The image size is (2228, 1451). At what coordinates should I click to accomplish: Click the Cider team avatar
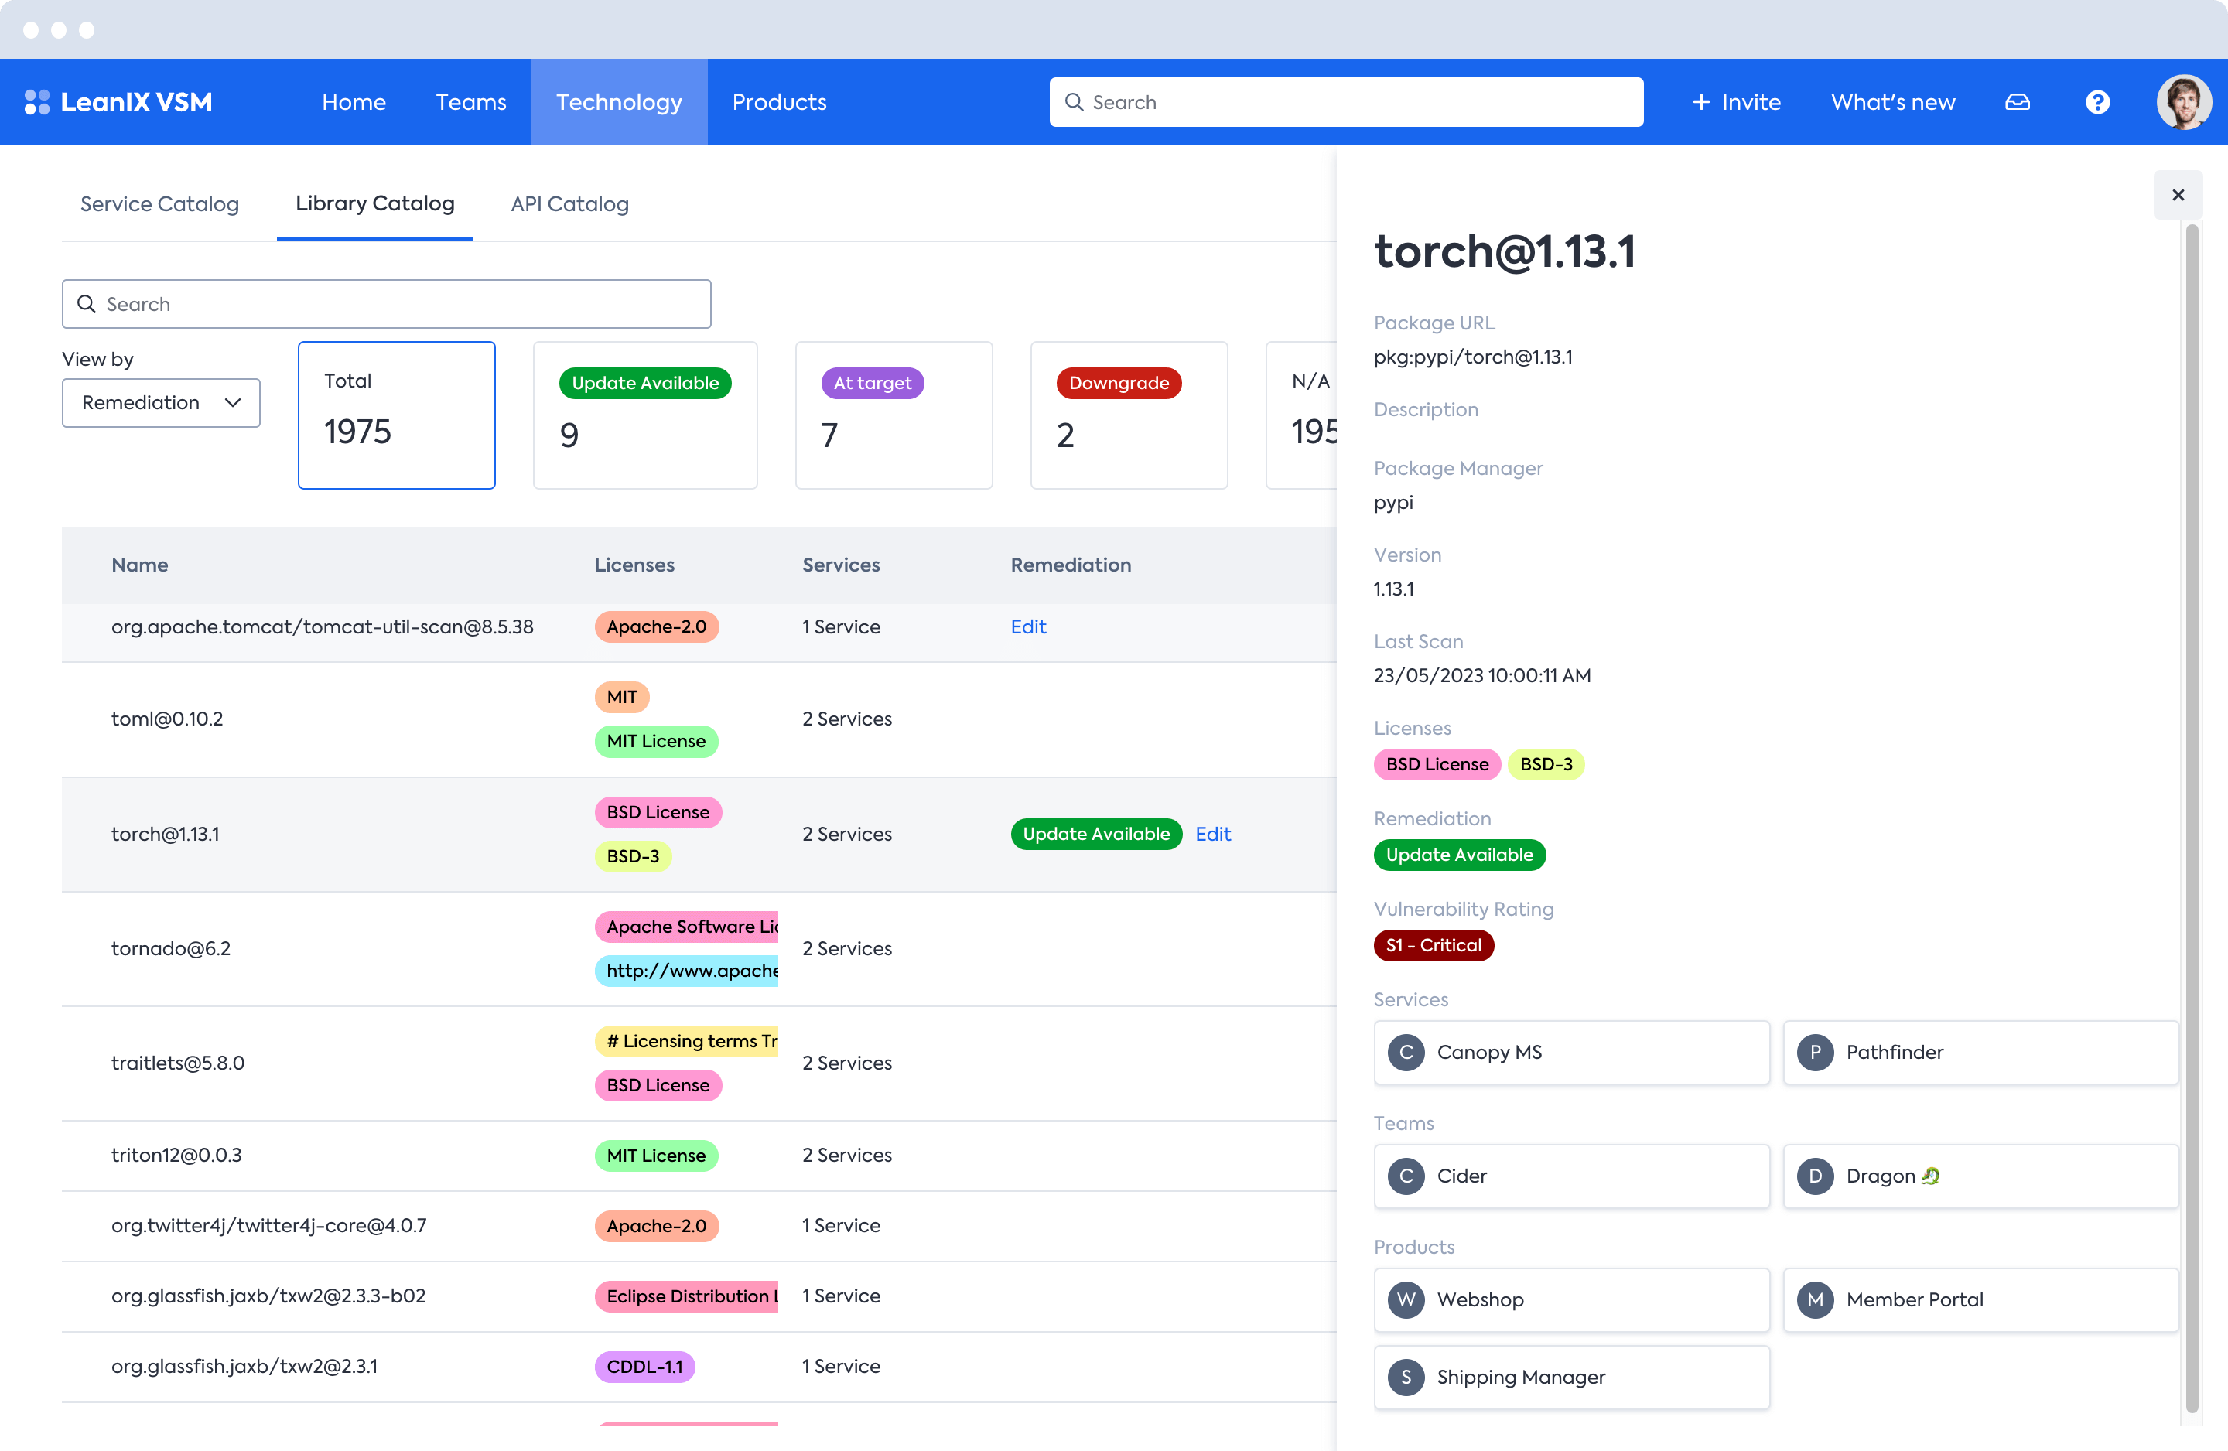click(1406, 1176)
